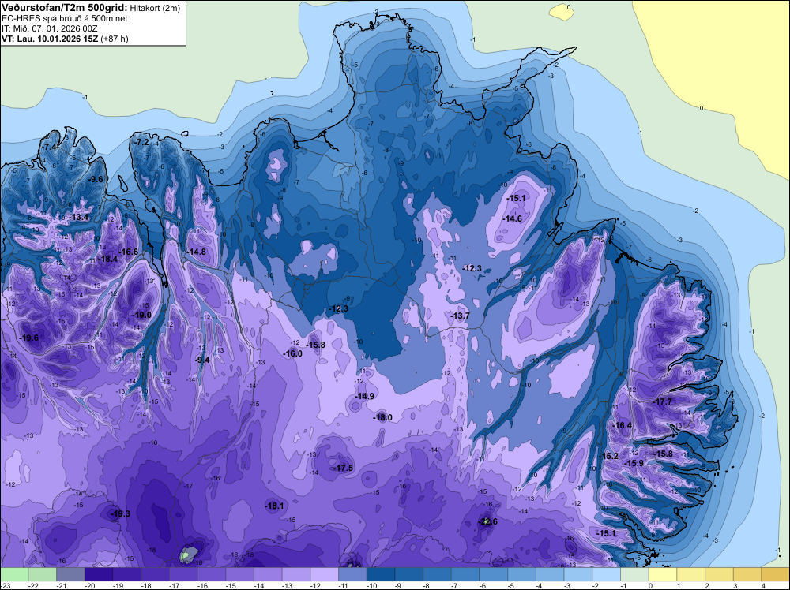Click the -15.2 temperature label
This screenshot has height=590, width=790.
pos(608,456)
